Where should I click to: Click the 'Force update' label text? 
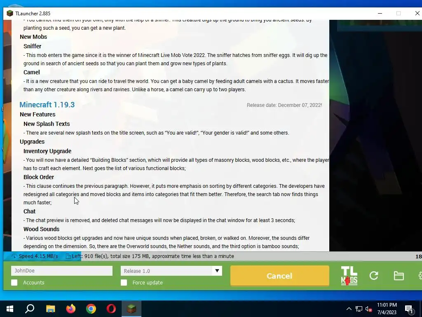pos(148,282)
